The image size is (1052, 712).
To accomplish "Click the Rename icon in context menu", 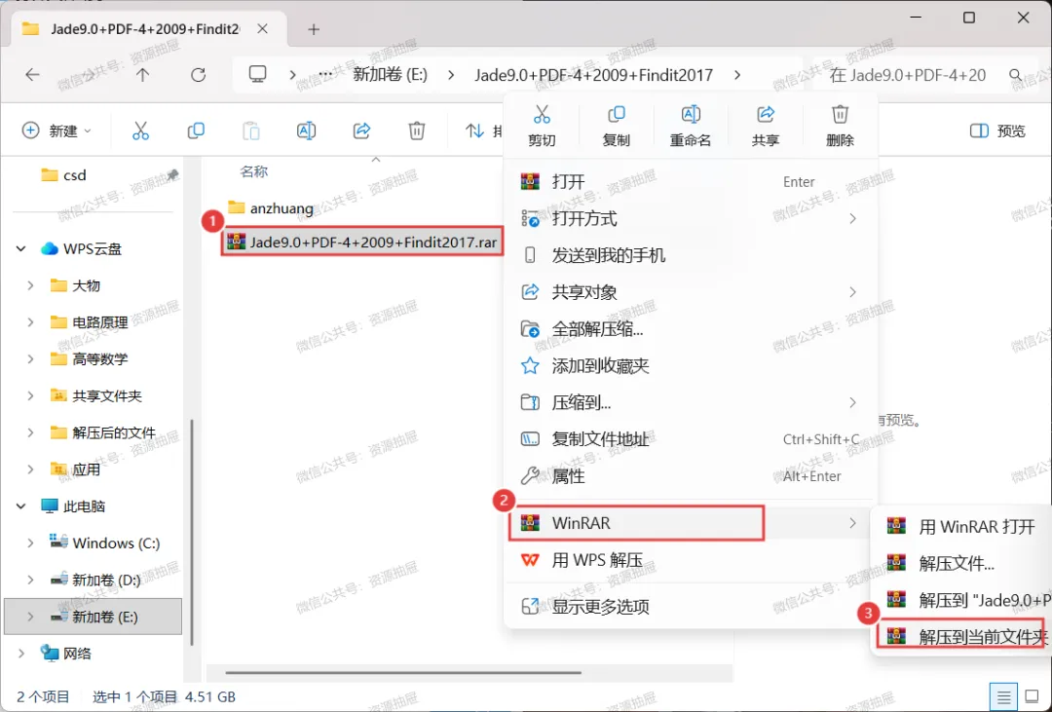I will (691, 115).
